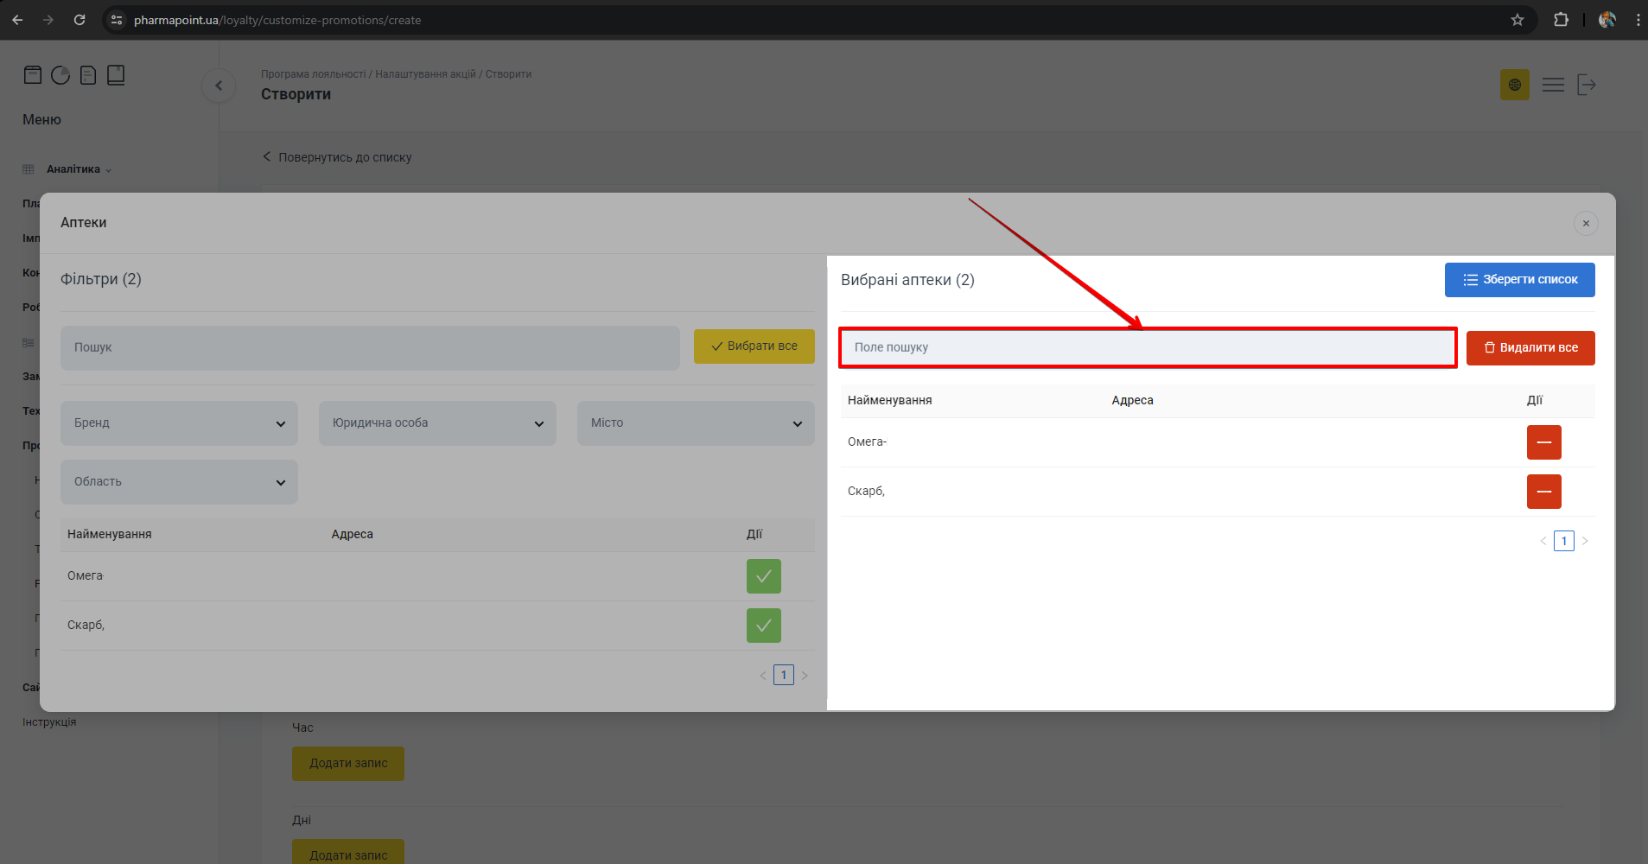Expand the Юридична особа dropdown

(x=437, y=423)
